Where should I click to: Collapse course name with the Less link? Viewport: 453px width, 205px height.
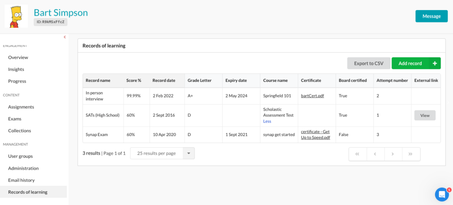[267, 121]
